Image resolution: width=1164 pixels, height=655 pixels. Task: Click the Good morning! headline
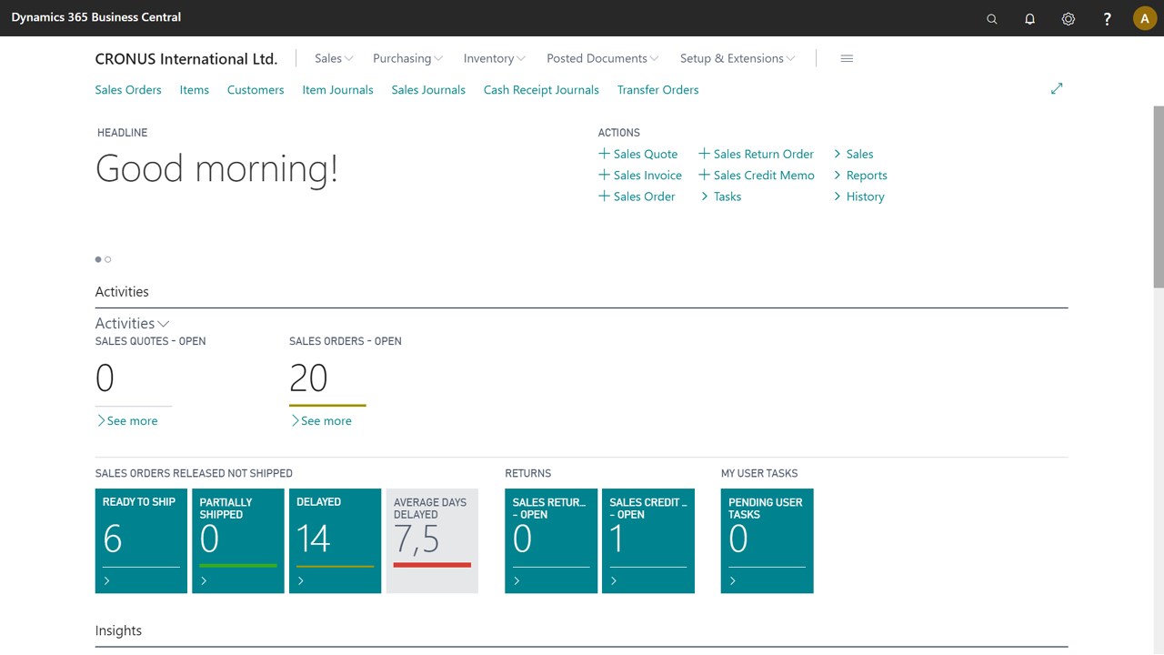pyautogui.click(x=216, y=169)
